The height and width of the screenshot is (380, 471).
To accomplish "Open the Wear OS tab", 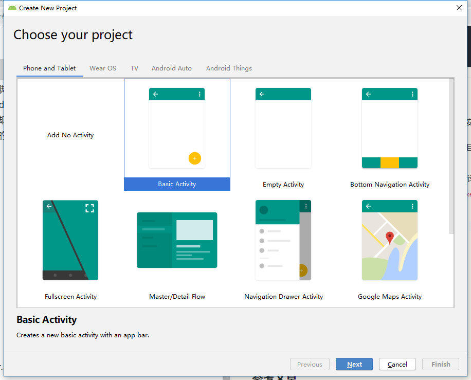I will [x=103, y=68].
